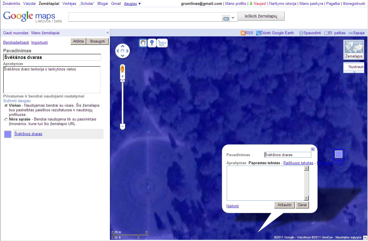The image size is (368, 241).
Task: Click the Street View pegman icon
Action: tap(123, 69)
